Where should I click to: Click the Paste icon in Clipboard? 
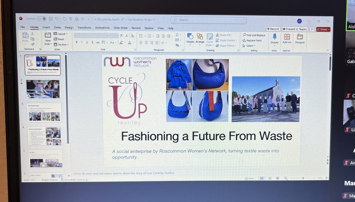tap(25, 36)
